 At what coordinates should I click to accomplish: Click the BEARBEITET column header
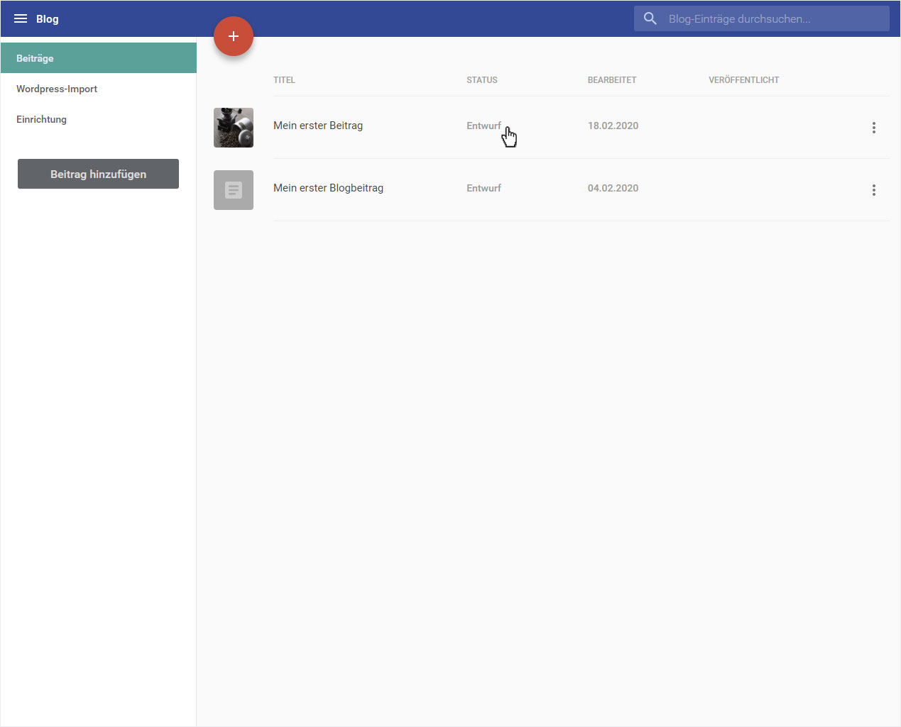[x=612, y=80]
